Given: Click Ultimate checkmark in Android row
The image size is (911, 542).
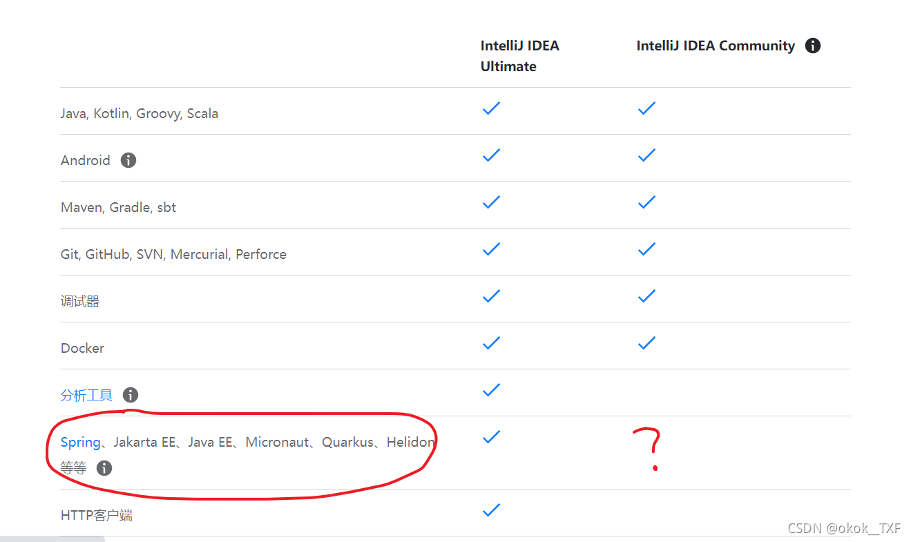Looking at the screenshot, I should [491, 155].
